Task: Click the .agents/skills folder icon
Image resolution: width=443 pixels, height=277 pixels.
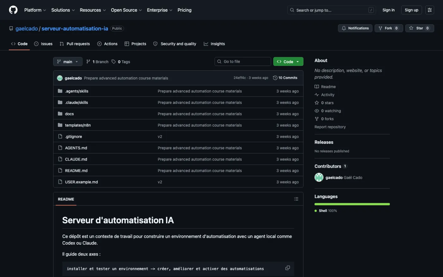Action: tap(60, 91)
